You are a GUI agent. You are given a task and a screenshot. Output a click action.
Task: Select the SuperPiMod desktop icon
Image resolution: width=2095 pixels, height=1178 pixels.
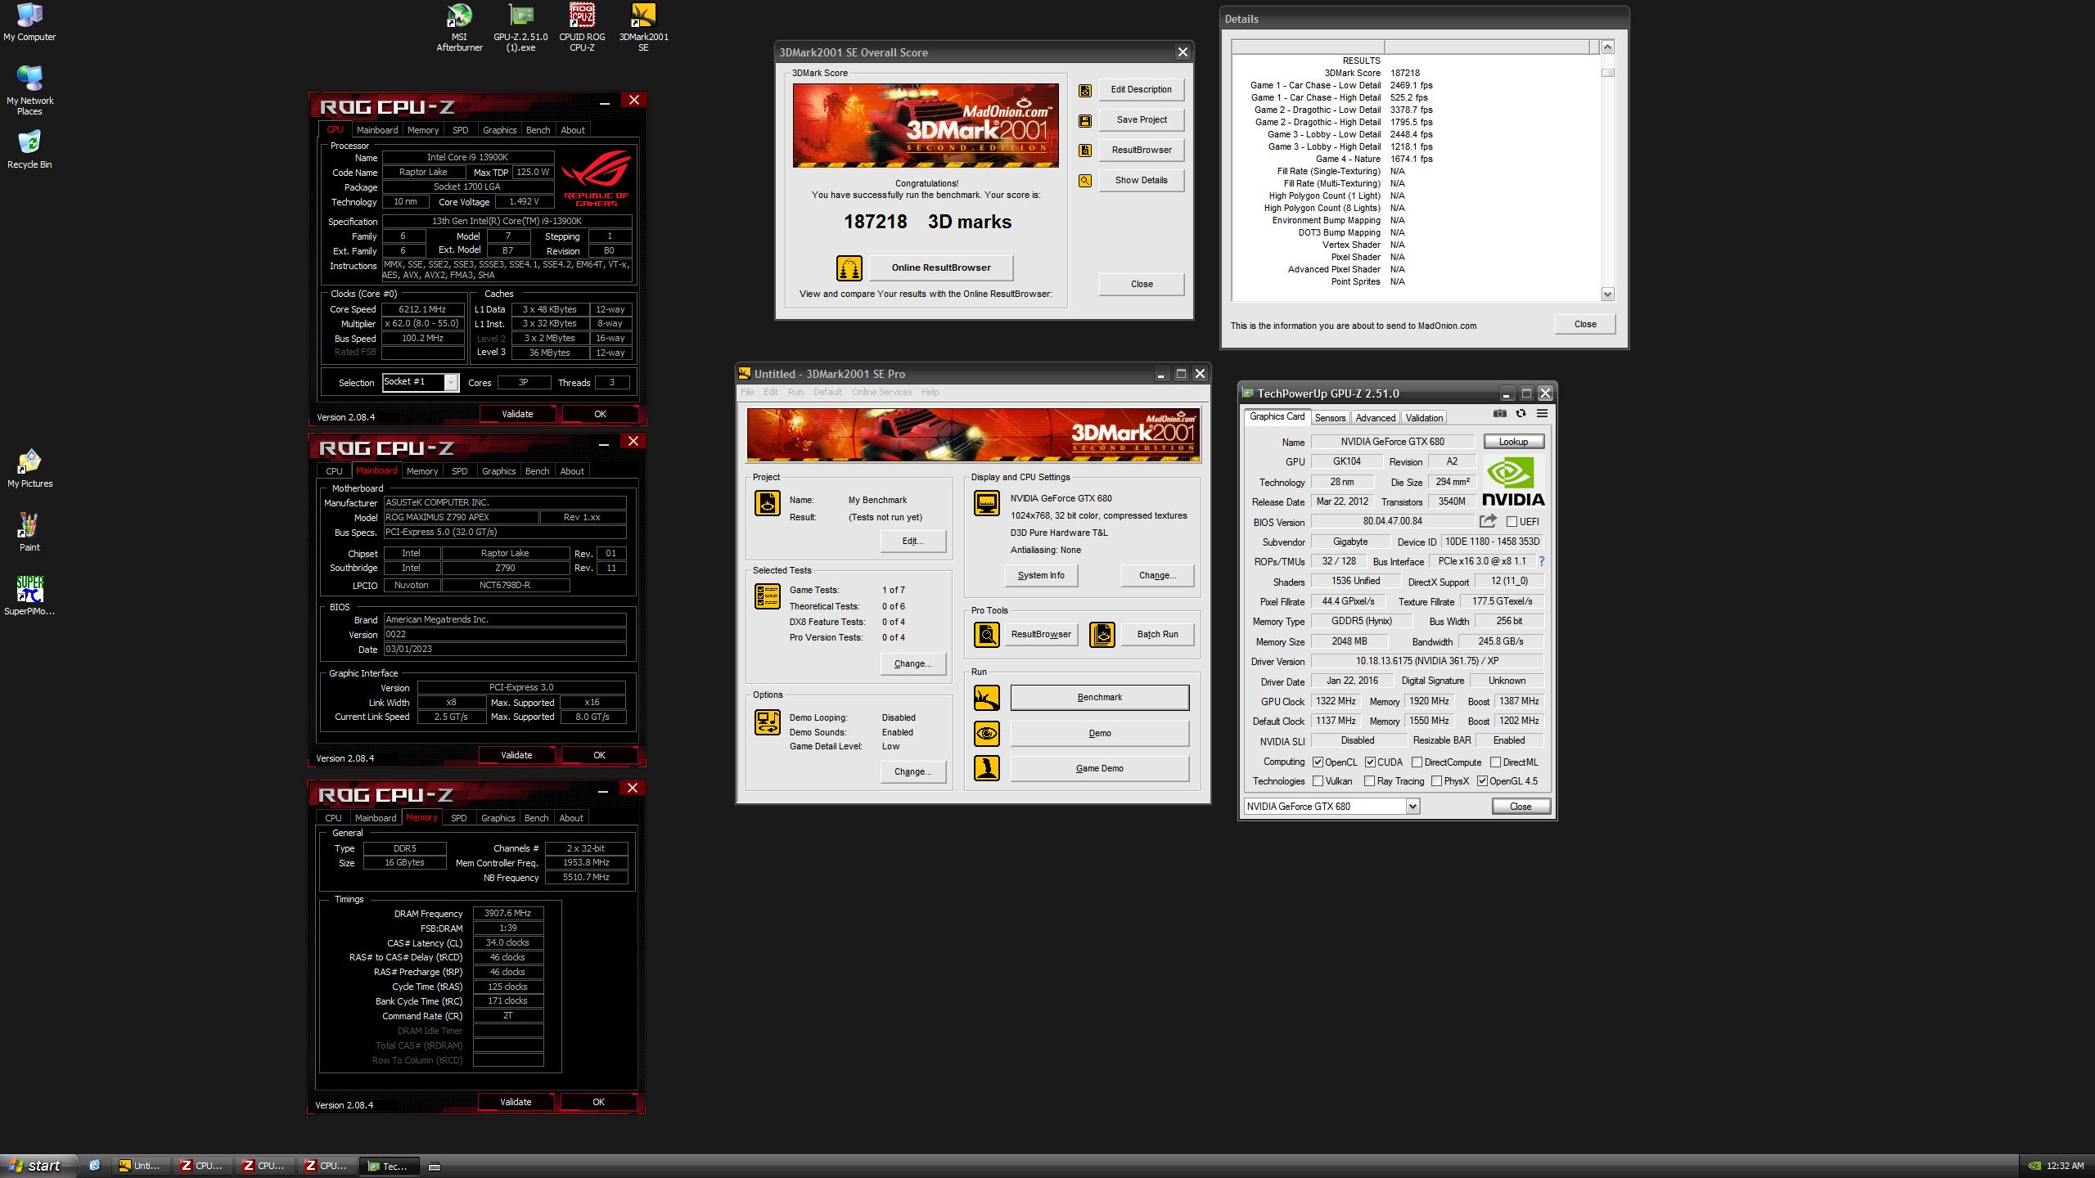pyautogui.click(x=29, y=596)
